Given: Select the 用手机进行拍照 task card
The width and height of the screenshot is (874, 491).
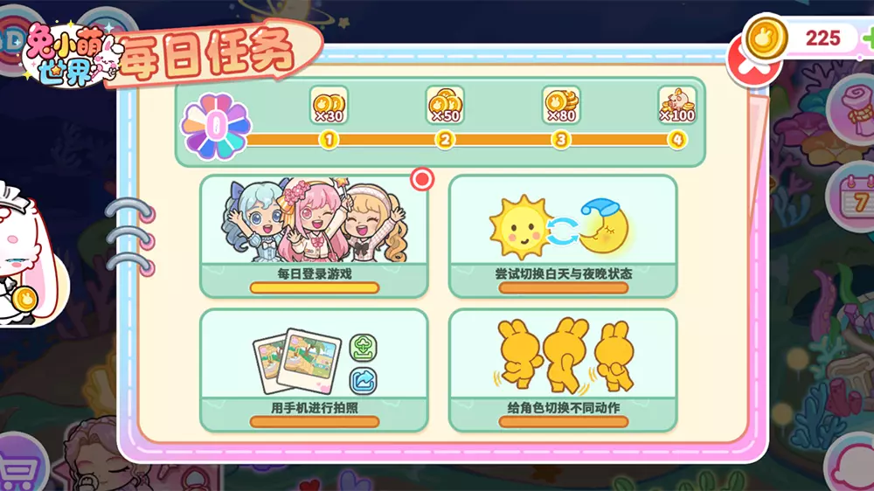Looking at the screenshot, I should tap(314, 370).
